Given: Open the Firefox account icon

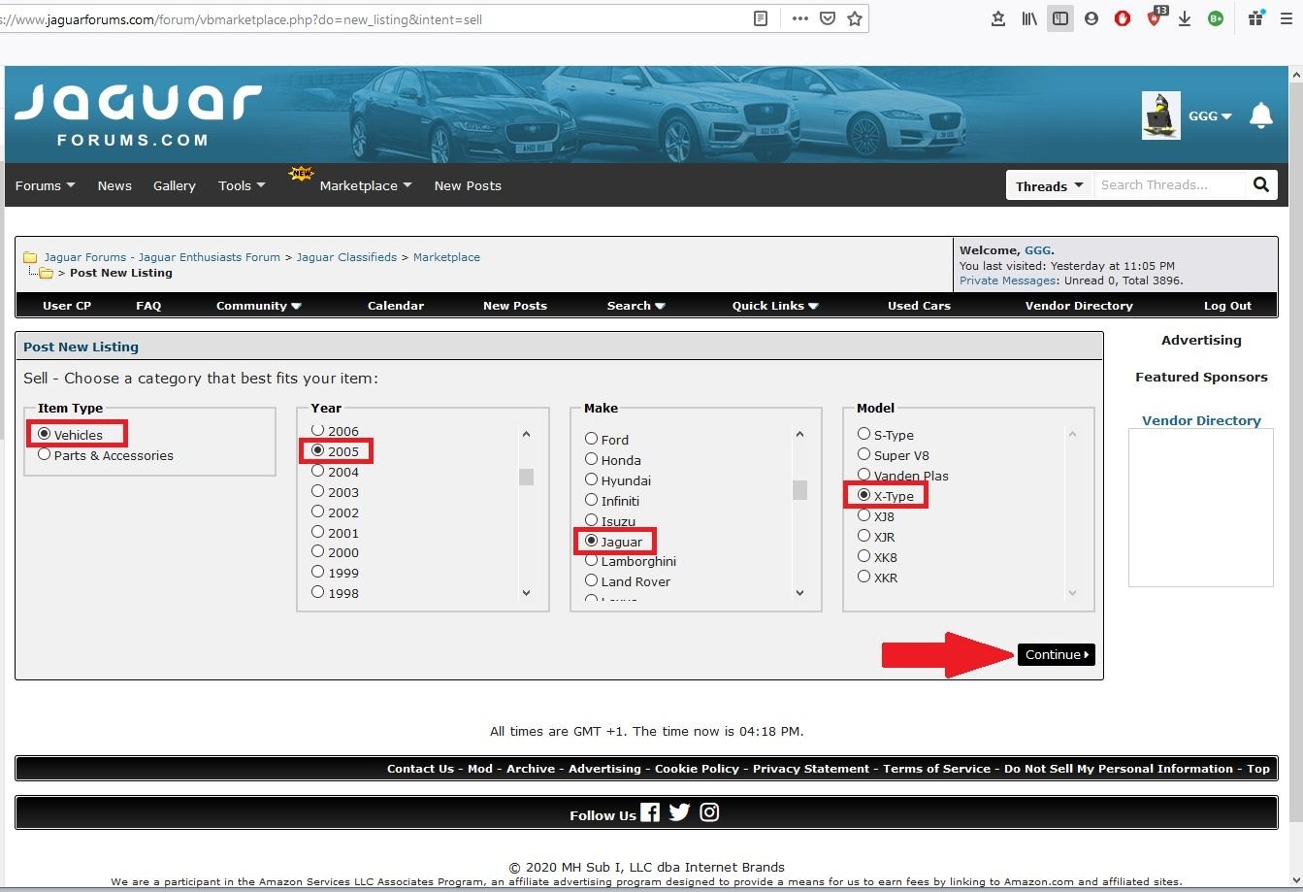Looking at the screenshot, I should (x=1091, y=18).
